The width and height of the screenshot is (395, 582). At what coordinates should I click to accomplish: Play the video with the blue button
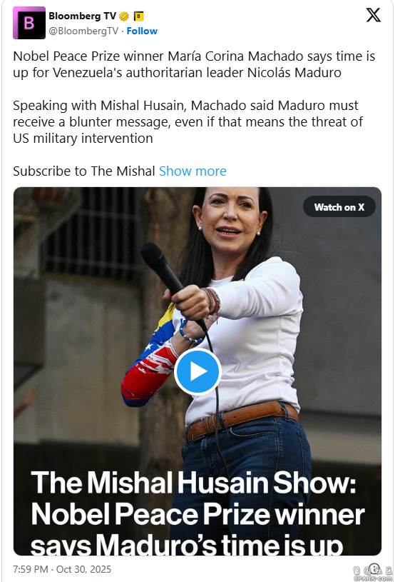(197, 371)
